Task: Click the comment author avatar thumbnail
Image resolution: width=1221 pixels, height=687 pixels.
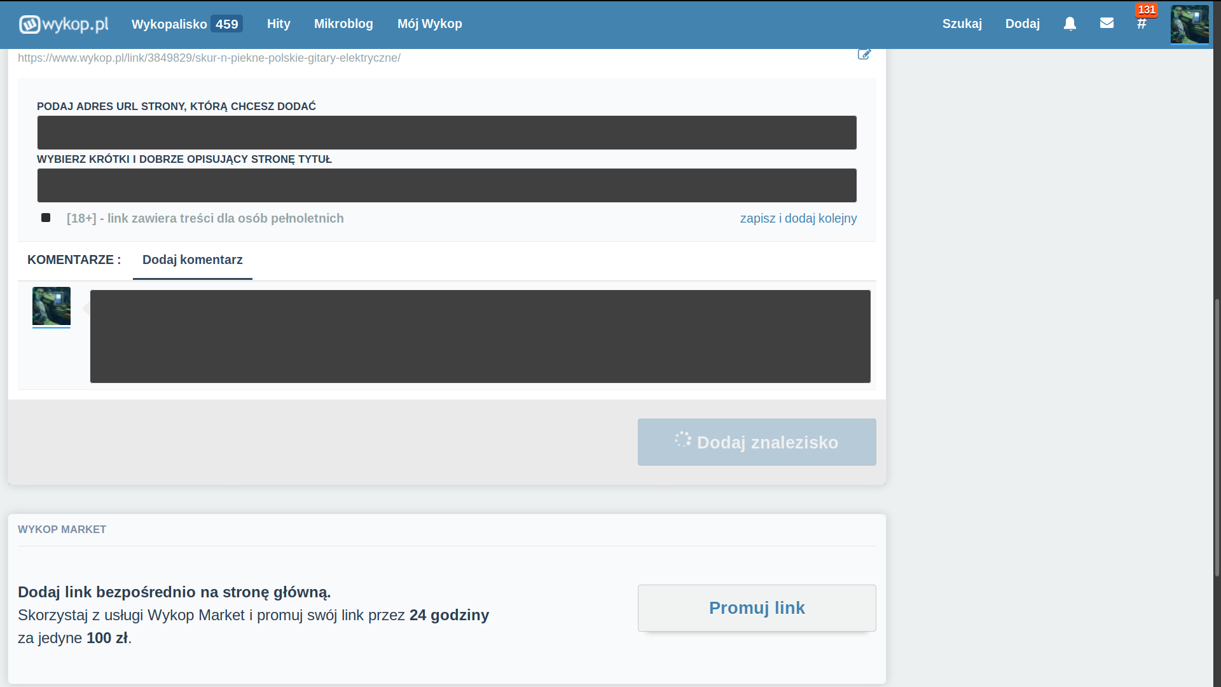Action: coord(52,306)
